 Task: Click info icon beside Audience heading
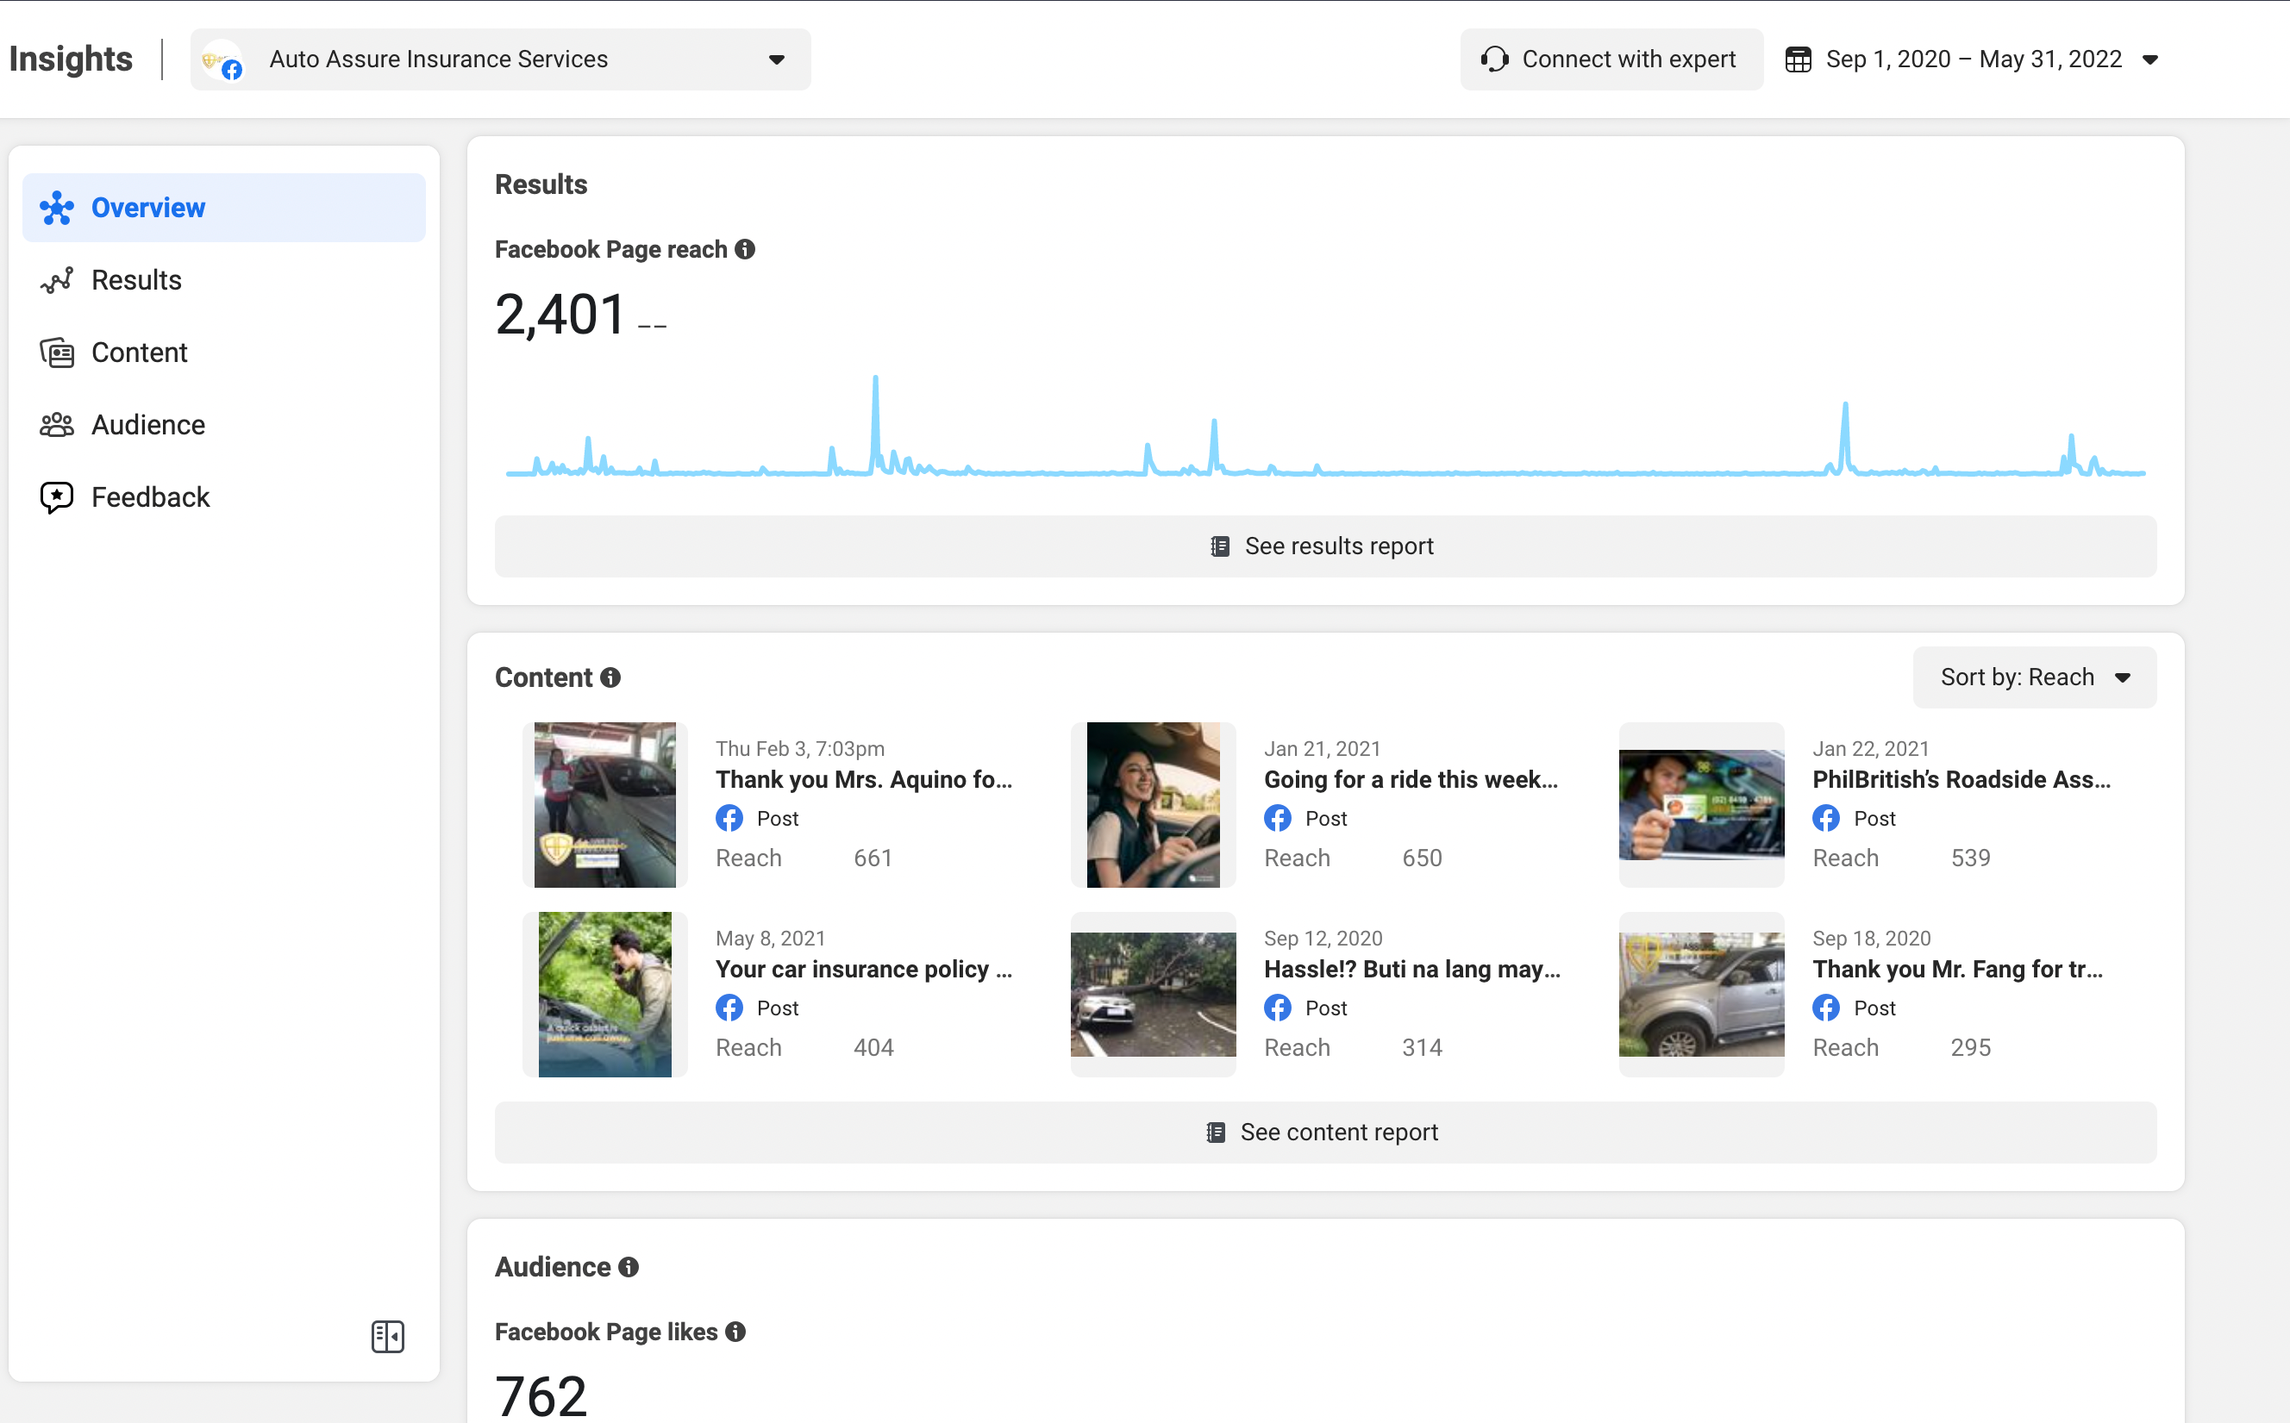click(629, 1268)
